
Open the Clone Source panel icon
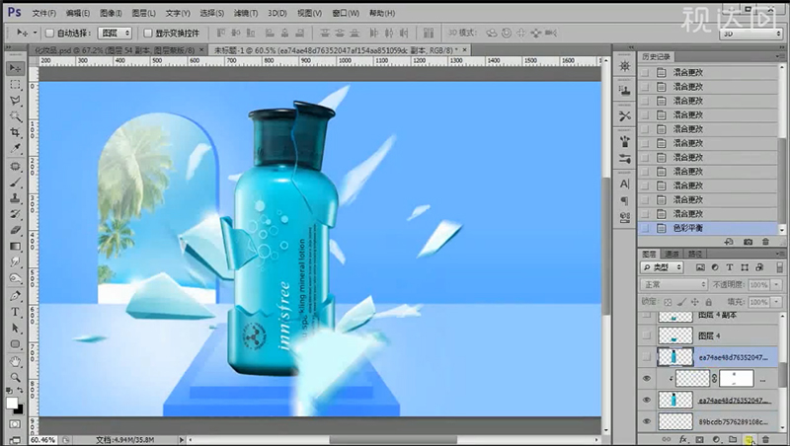[625, 91]
